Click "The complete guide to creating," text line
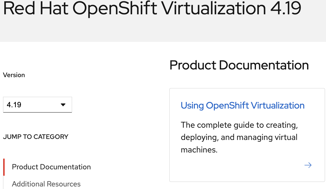Viewport: 326px width, 189px height. [239, 125]
